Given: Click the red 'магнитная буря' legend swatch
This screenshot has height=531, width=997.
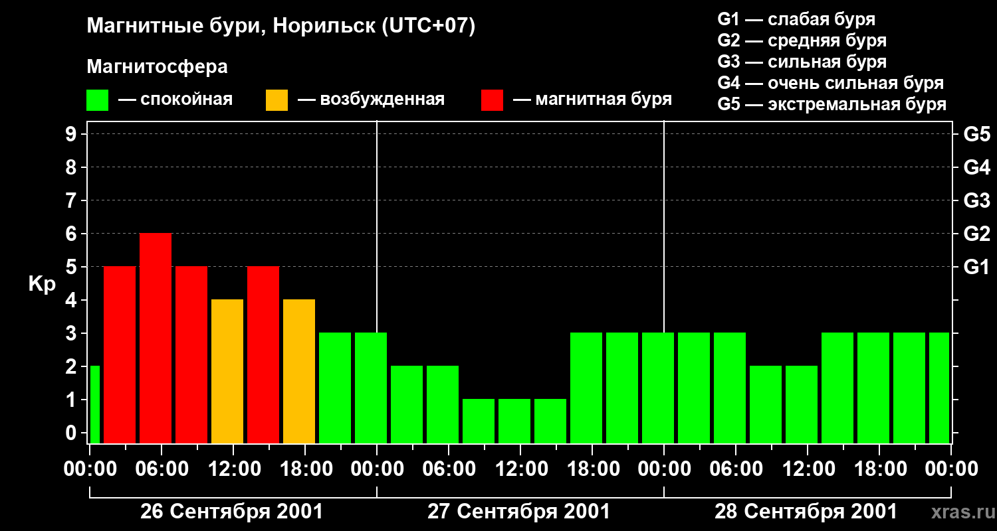Looking at the screenshot, I should 492,100.
